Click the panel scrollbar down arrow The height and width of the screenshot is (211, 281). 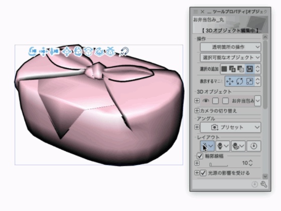pos(265,176)
